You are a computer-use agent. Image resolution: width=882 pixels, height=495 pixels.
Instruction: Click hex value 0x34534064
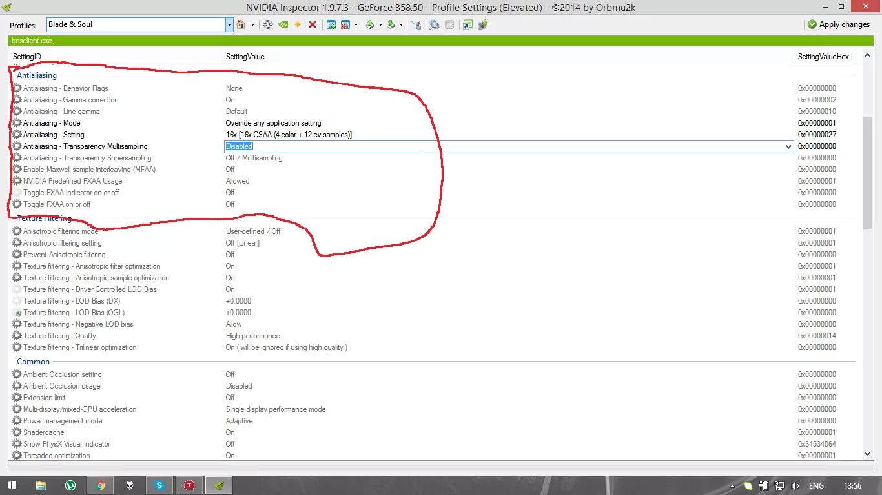(817, 444)
